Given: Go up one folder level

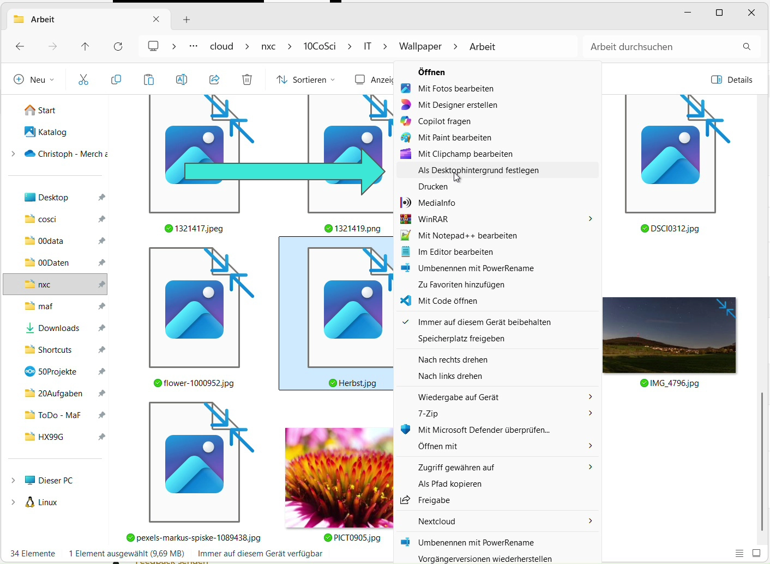Looking at the screenshot, I should [x=85, y=47].
